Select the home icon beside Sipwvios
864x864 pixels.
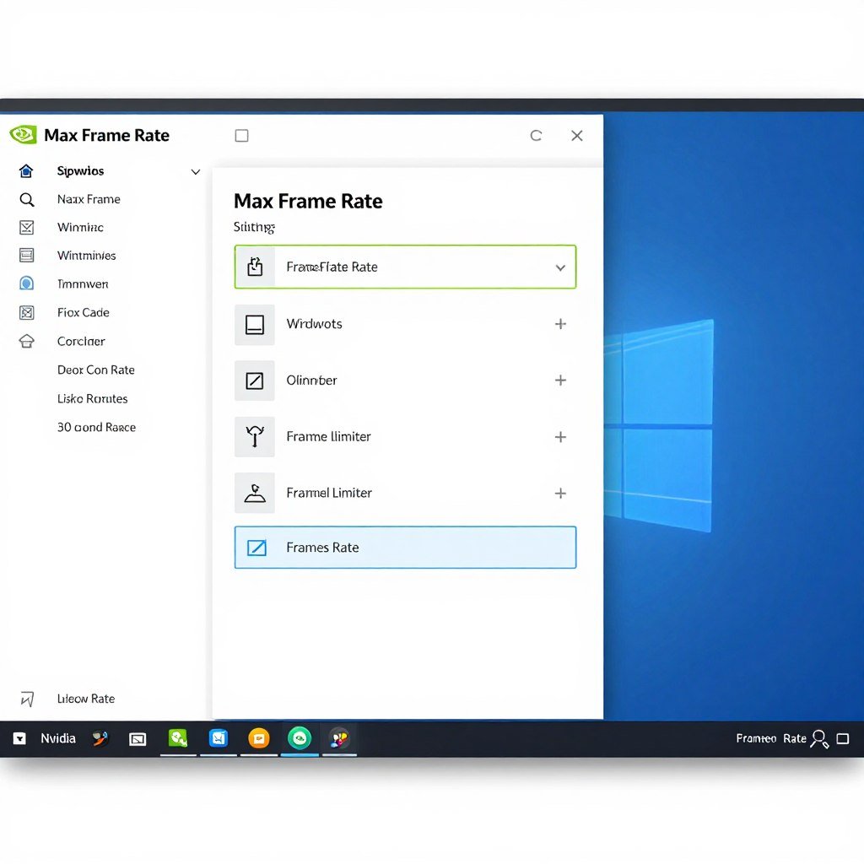point(26,170)
